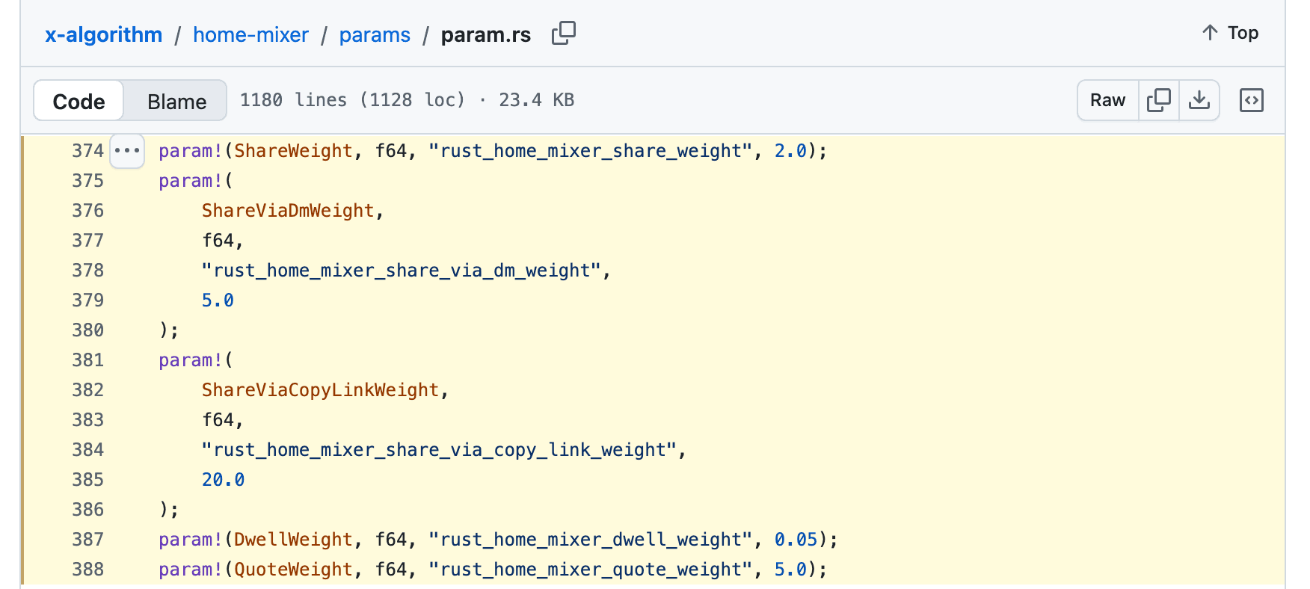Click ShareViaDmWeight identifier
Viewport: 1310px width, 589px height.
click(288, 211)
